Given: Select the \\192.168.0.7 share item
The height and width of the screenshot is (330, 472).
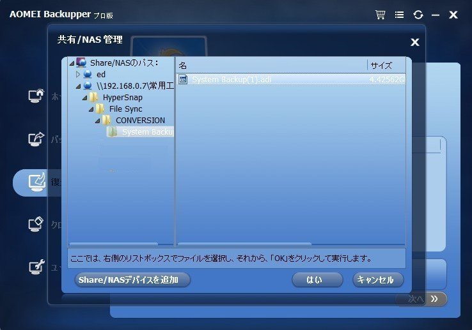Looking at the screenshot, I should point(135,86).
